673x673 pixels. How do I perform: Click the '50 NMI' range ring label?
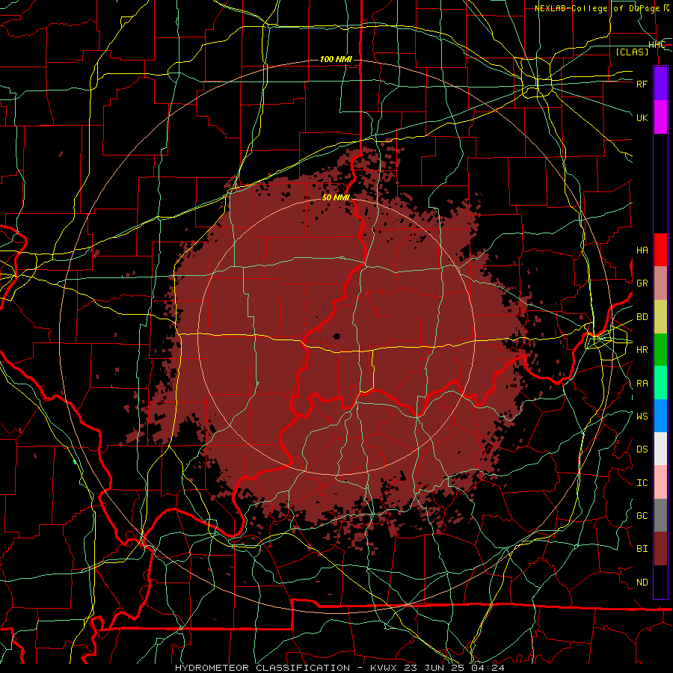(x=336, y=197)
